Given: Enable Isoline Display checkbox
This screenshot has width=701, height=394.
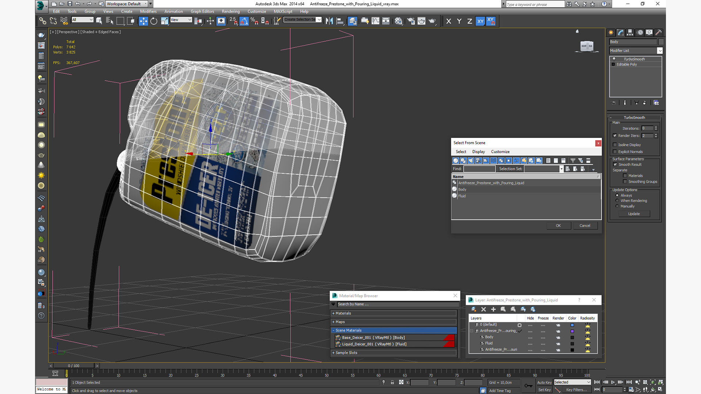Looking at the screenshot, I should coord(615,145).
